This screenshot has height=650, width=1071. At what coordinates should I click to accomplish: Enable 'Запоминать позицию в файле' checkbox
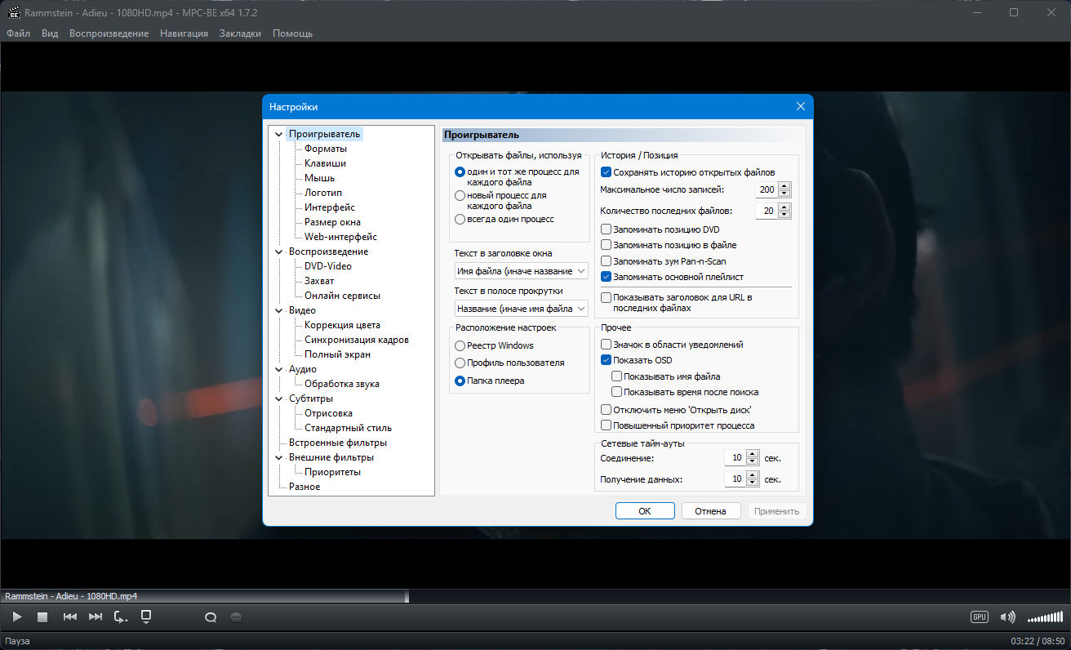point(606,245)
